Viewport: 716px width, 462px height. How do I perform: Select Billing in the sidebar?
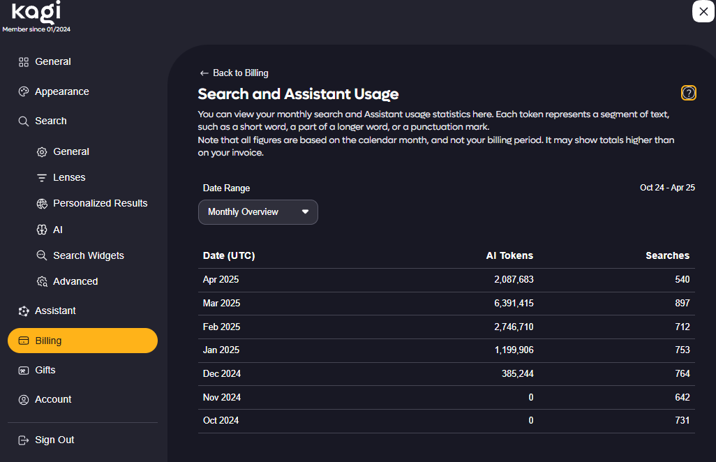pos(82,341)
